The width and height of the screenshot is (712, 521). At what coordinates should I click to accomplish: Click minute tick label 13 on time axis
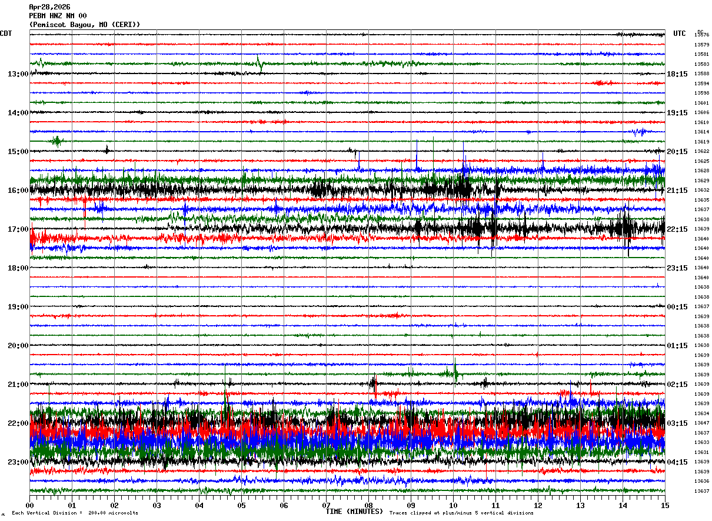click(x=581, y=506)
